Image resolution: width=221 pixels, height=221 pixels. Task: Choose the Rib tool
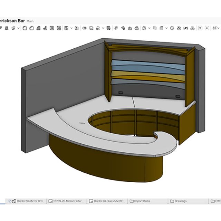click(x=45, y=28)
